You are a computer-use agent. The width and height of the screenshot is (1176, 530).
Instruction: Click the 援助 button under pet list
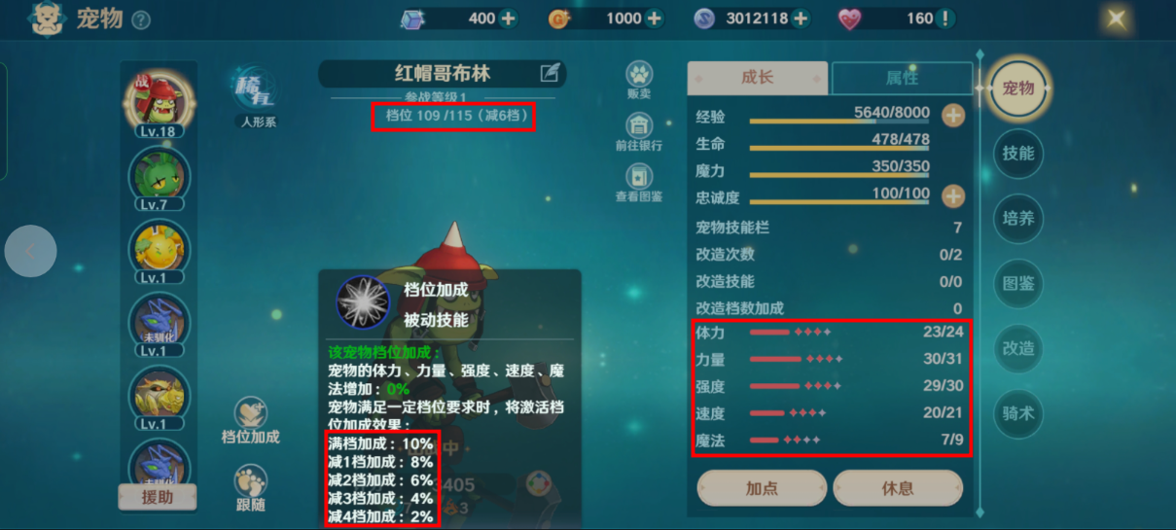[158, 497]
